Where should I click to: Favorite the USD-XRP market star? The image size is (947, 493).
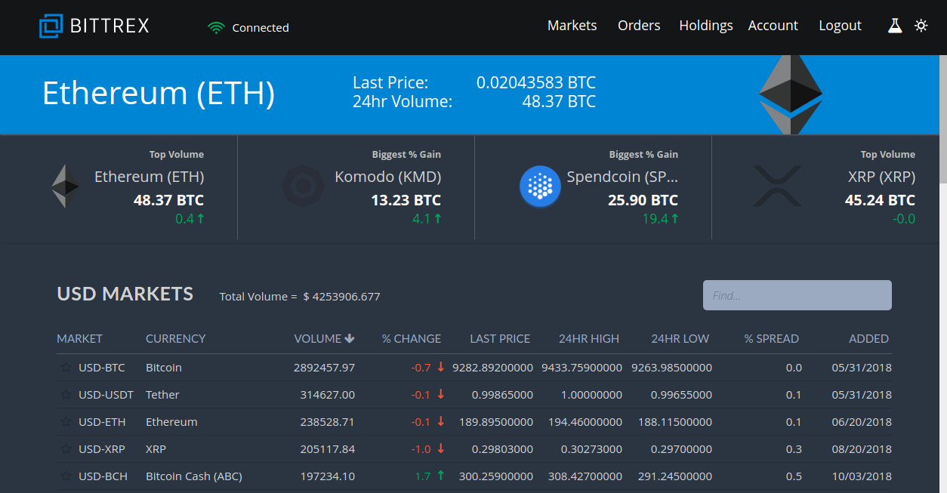pyautogui.click(x=66, y=449)
